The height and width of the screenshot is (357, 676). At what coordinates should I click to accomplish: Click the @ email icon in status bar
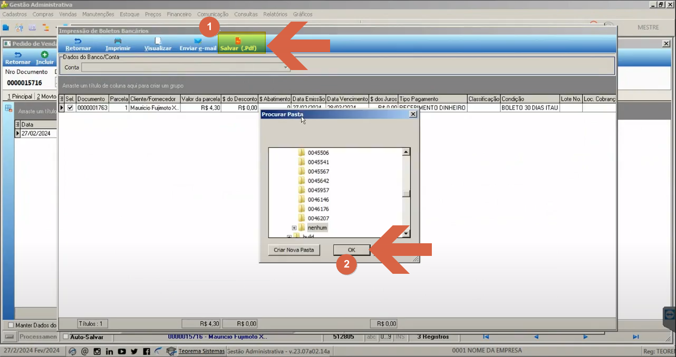85,351
